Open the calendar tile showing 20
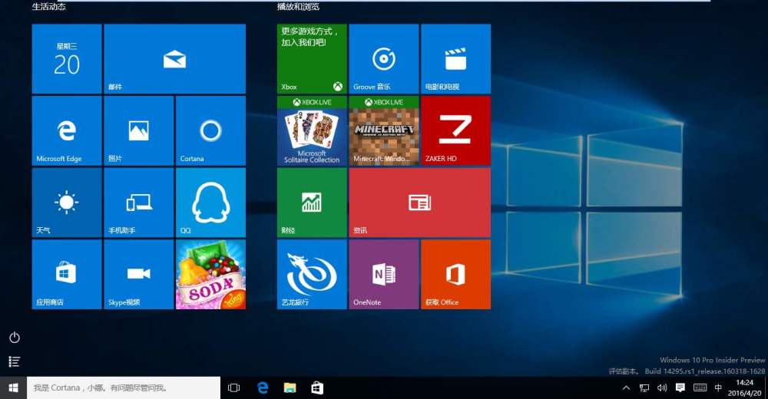768x399 pixels. [67, 59]
